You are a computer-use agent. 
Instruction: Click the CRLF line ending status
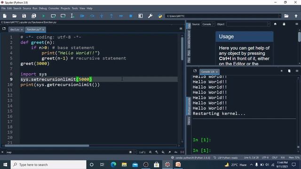point(275,158)
